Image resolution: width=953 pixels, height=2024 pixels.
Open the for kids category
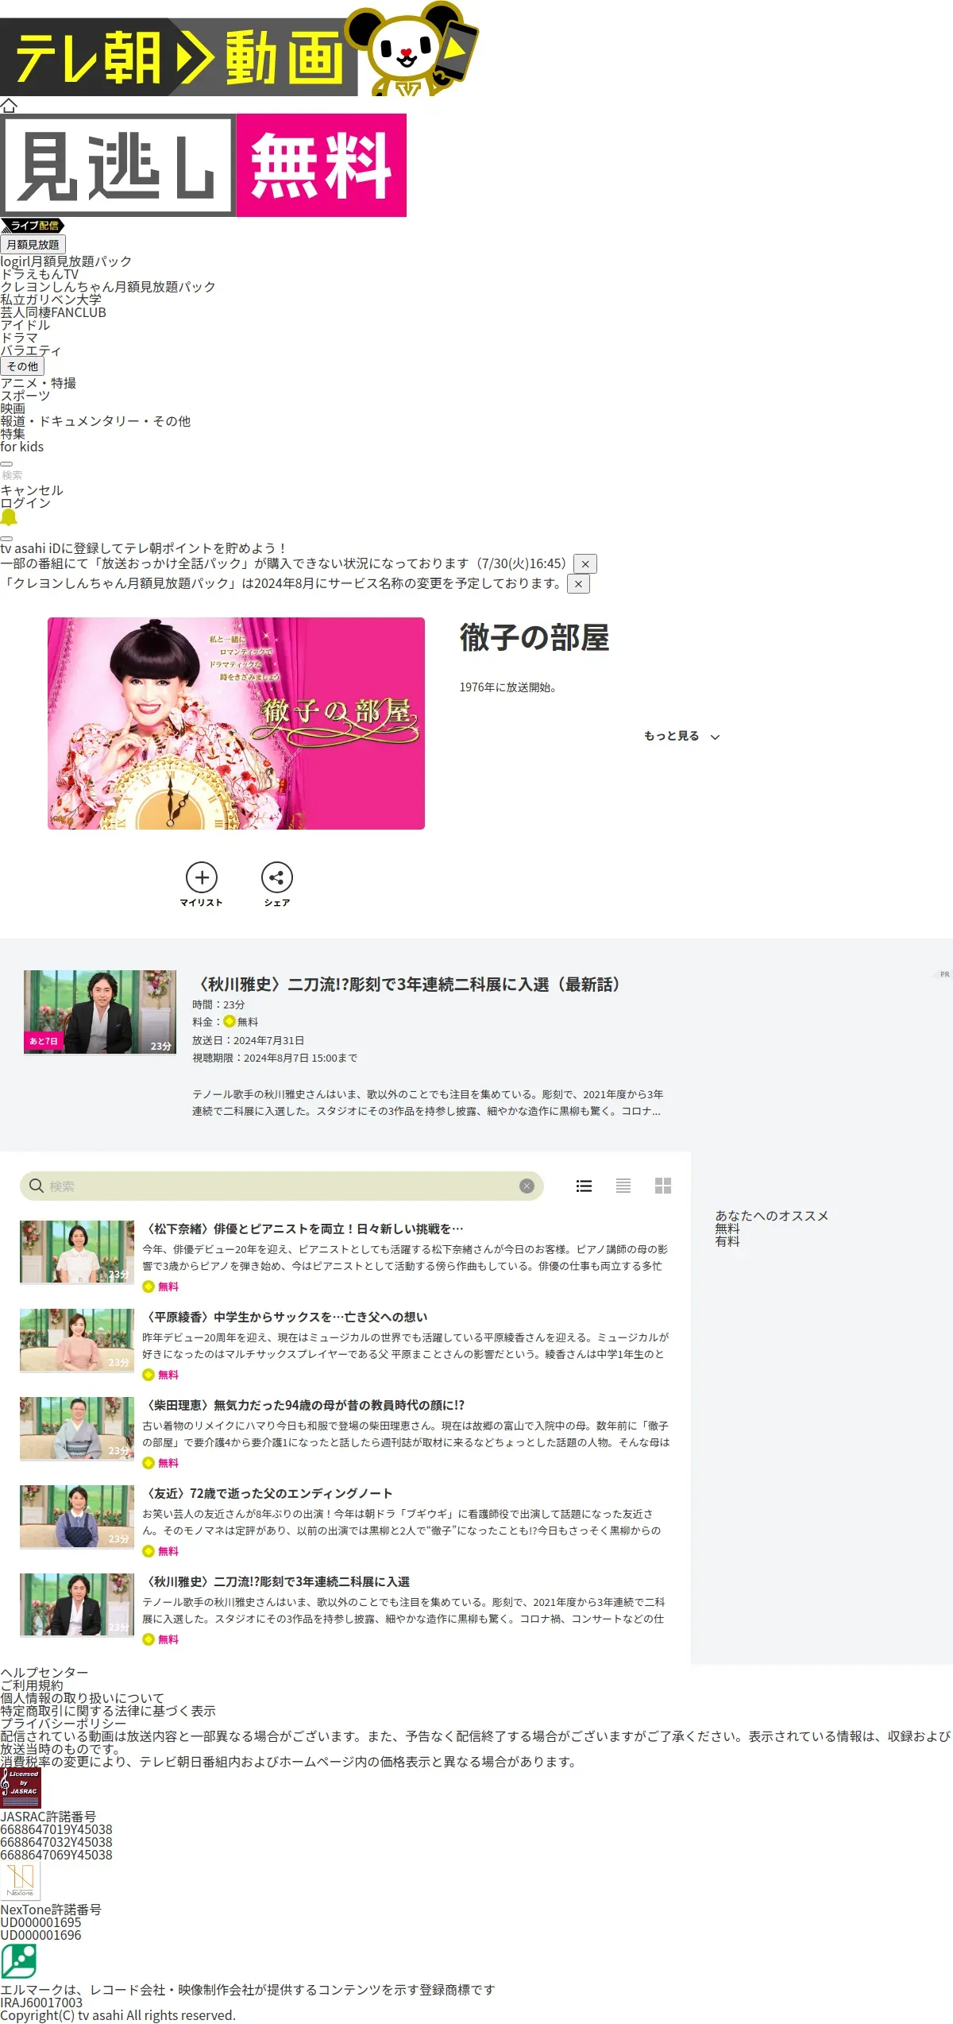(22, 446)
